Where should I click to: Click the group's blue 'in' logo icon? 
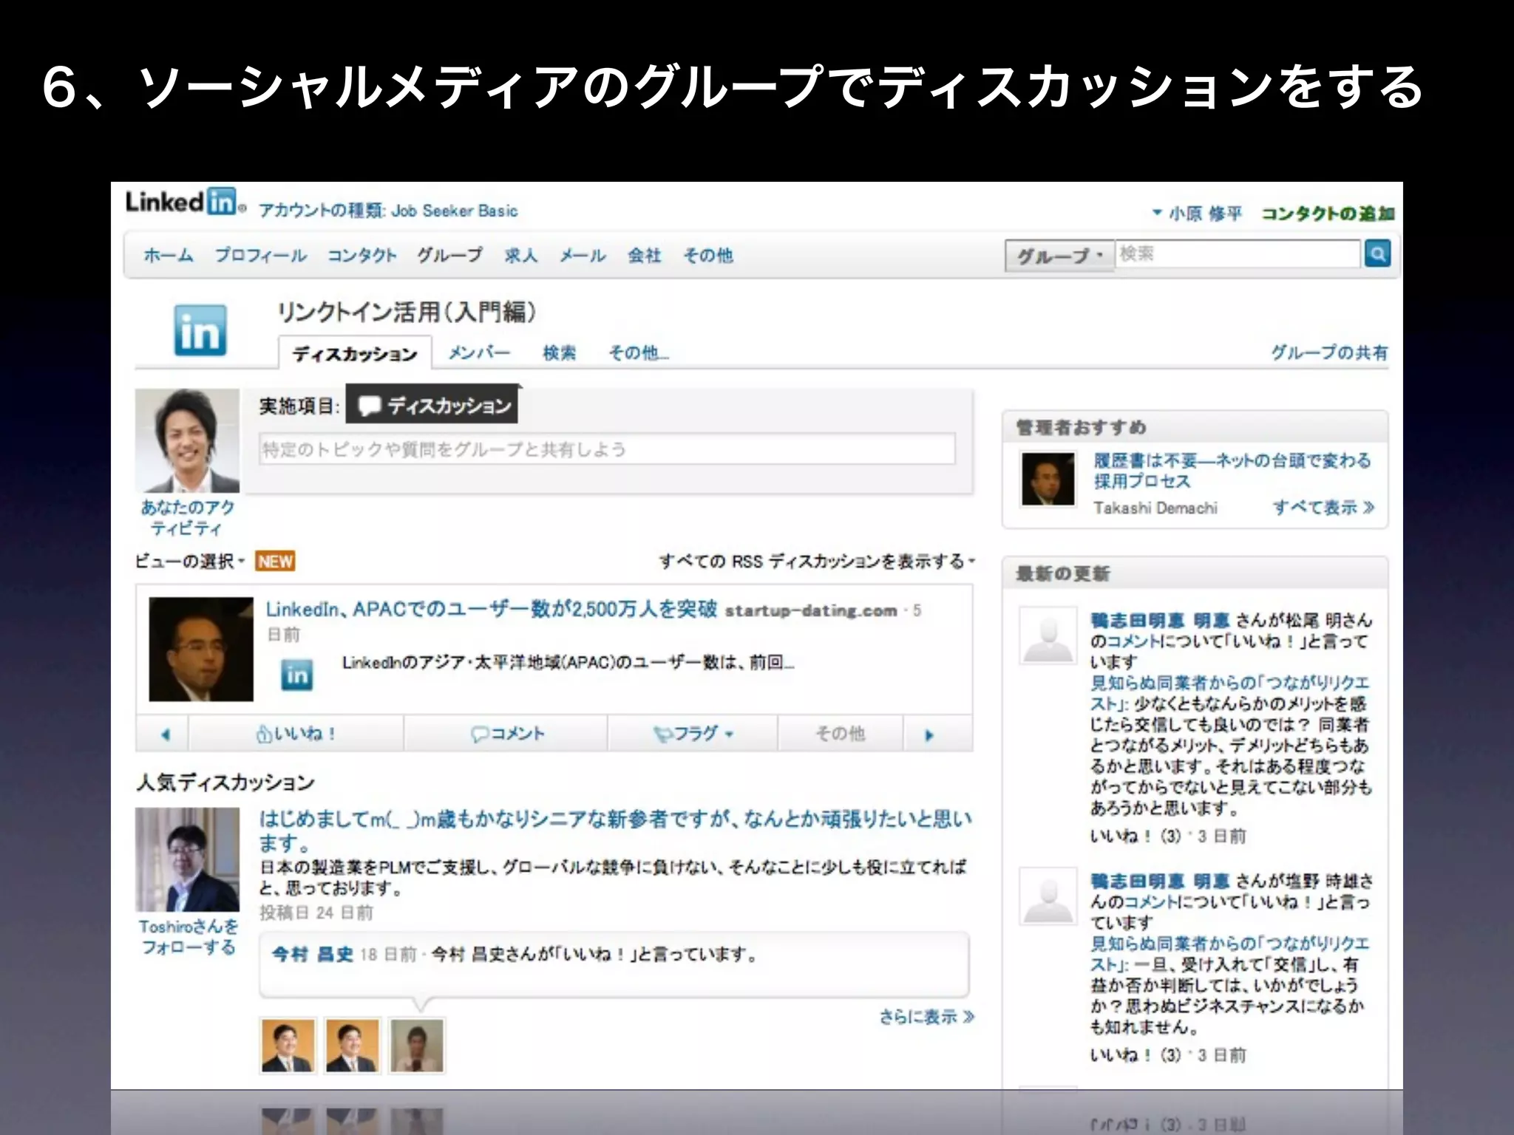point(200,330)
